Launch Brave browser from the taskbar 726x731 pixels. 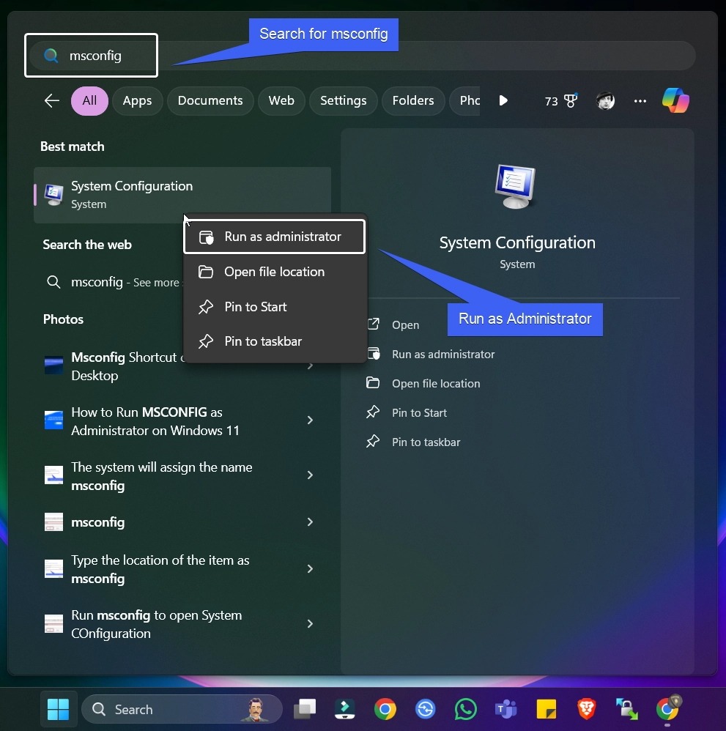pos(587,710)
